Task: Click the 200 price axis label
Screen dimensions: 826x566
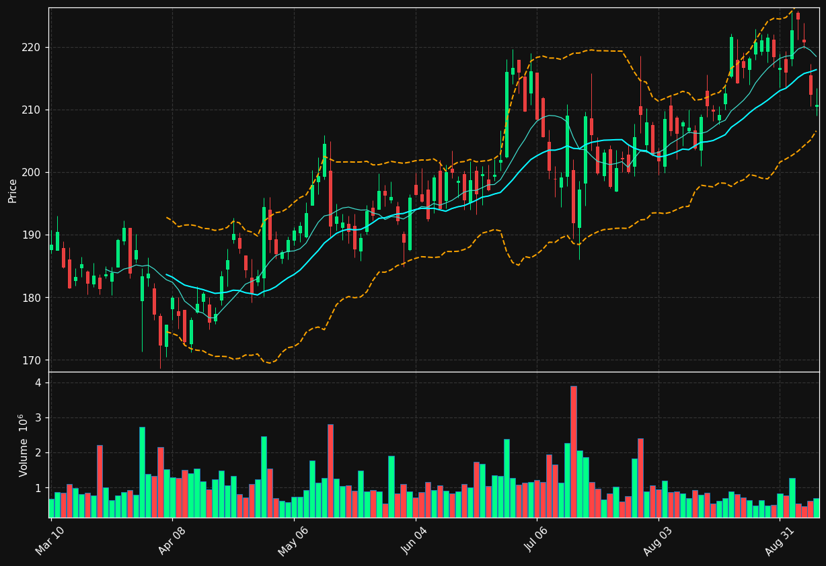Action: (x=32, y=172)
